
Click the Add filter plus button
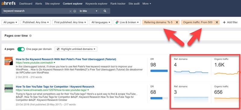point(230,23)
